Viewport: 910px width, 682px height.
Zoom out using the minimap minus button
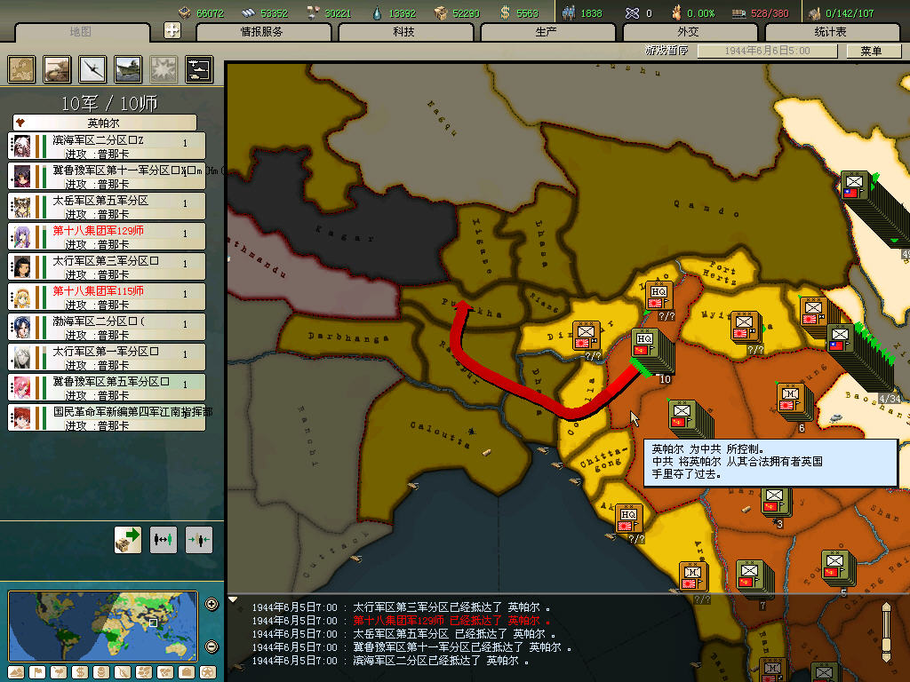click(212, 646)
